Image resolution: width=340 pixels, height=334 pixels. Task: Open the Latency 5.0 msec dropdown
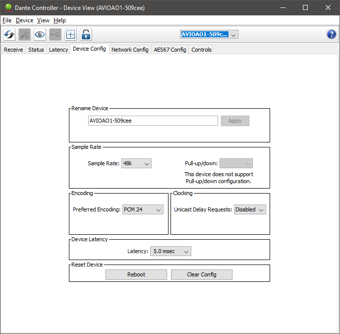click(170, 251)
